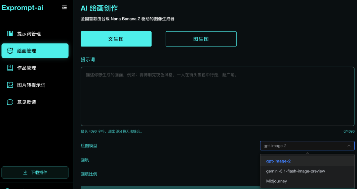Collapse the model dropdown via its chevron arrow
357x189 pixels.
349,146
